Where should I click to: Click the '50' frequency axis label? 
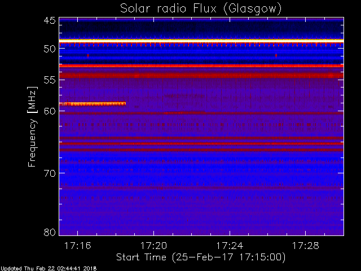pos(50,49)
